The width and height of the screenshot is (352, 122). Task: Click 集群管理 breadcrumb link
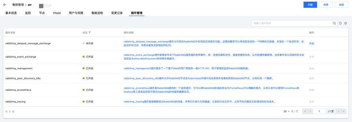pyautogui.click(x=18, y=5)
